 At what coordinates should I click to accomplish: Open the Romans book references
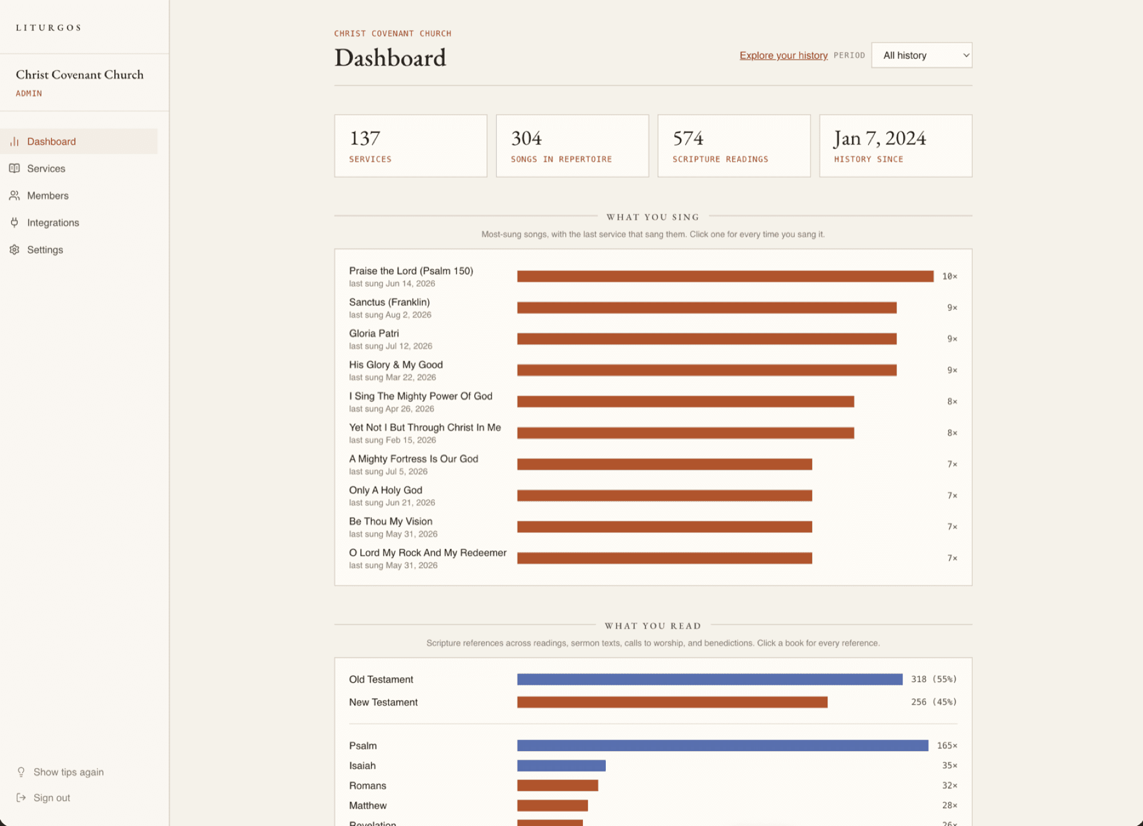[x=653, y=785]
